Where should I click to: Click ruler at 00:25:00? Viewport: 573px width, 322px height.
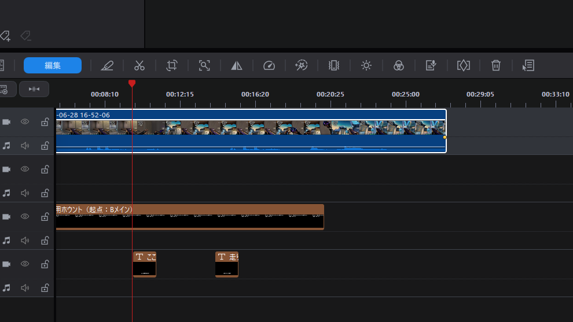click(406, 94)
